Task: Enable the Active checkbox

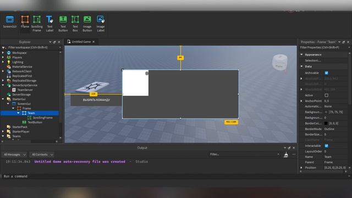Action: 326,95
